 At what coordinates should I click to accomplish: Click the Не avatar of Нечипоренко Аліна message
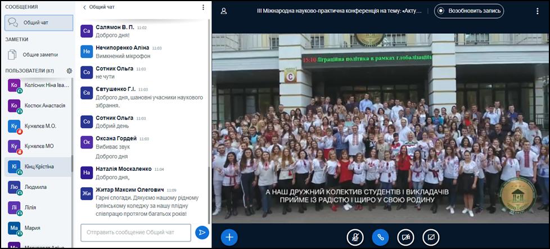87,52
